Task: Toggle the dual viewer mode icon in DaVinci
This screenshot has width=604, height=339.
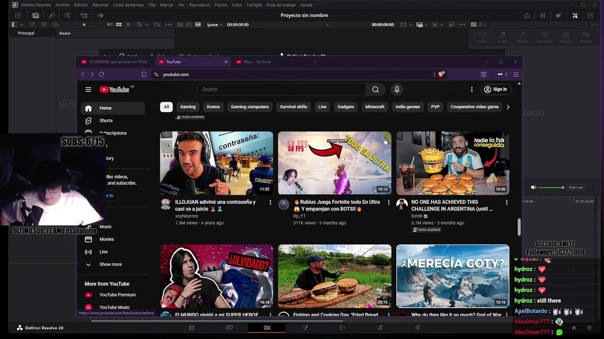Action: 483,24
